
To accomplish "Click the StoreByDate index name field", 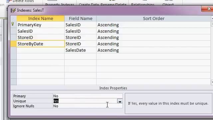I will pos(41,44).
